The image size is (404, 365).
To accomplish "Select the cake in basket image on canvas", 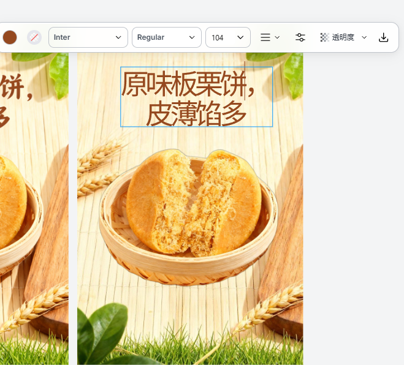I will (189, 217).
